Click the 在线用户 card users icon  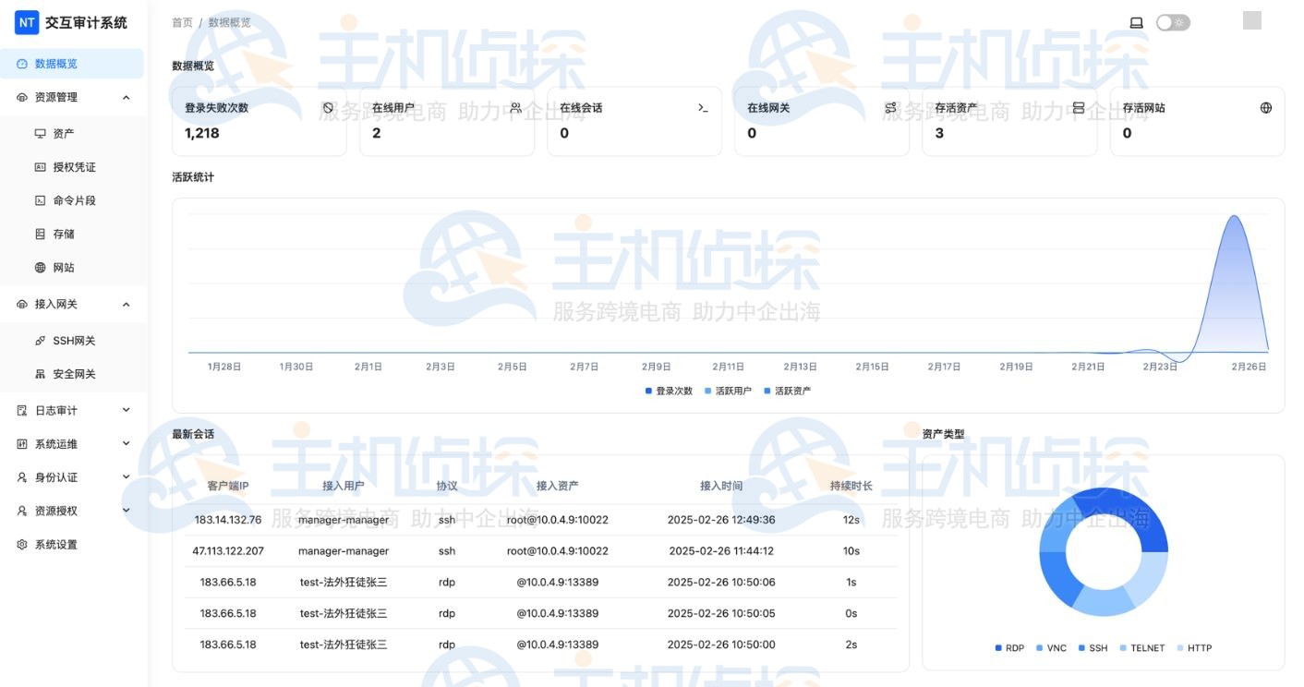[516, 108]
